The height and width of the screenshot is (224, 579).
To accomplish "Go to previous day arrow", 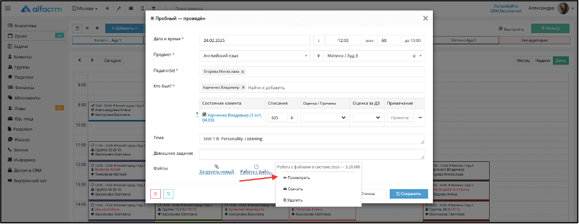I will click(x=80, y=60).
